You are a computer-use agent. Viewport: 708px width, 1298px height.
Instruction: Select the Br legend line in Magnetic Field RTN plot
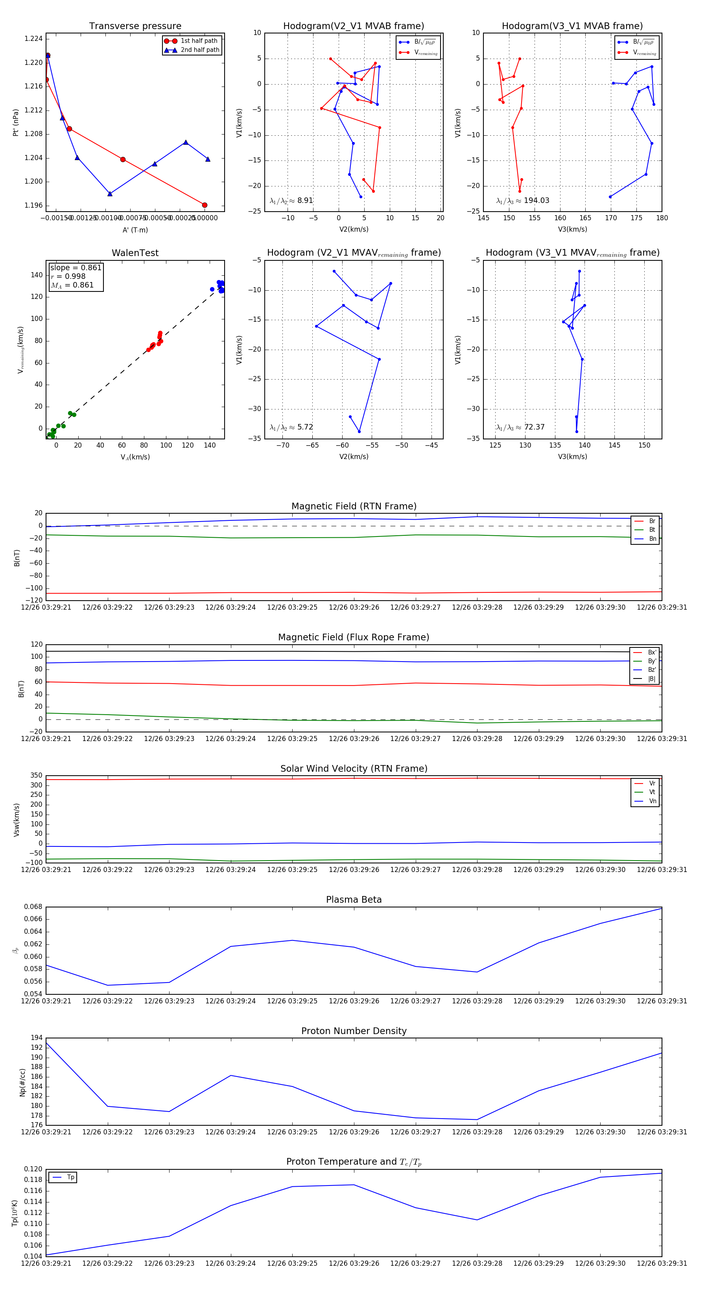coord(645,521)
